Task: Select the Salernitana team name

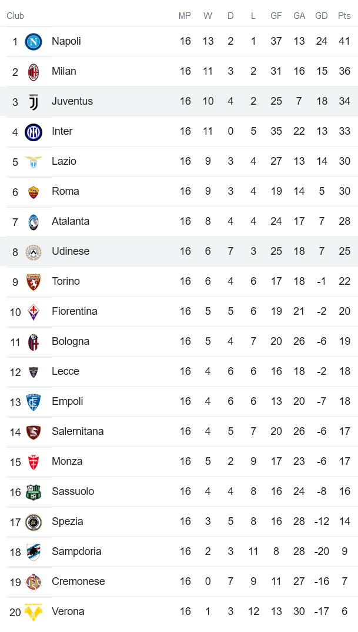Action: point(78,431)
